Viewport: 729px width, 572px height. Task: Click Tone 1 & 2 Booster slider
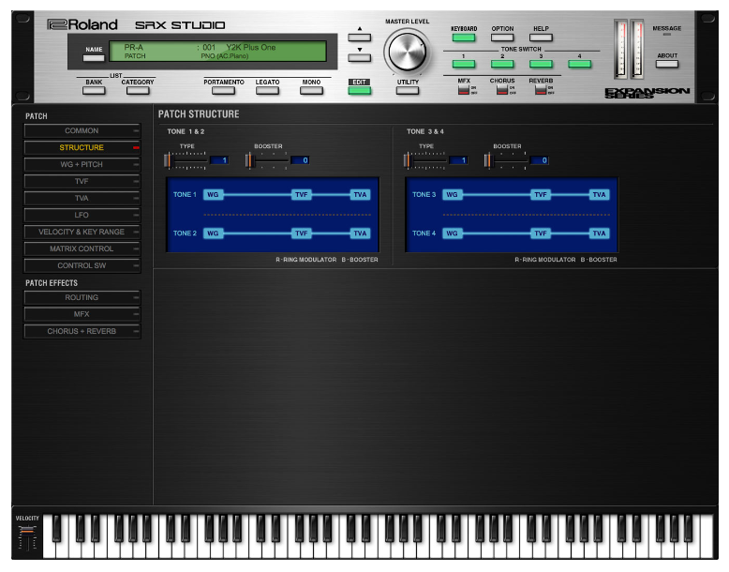click(x=267, y=160)
